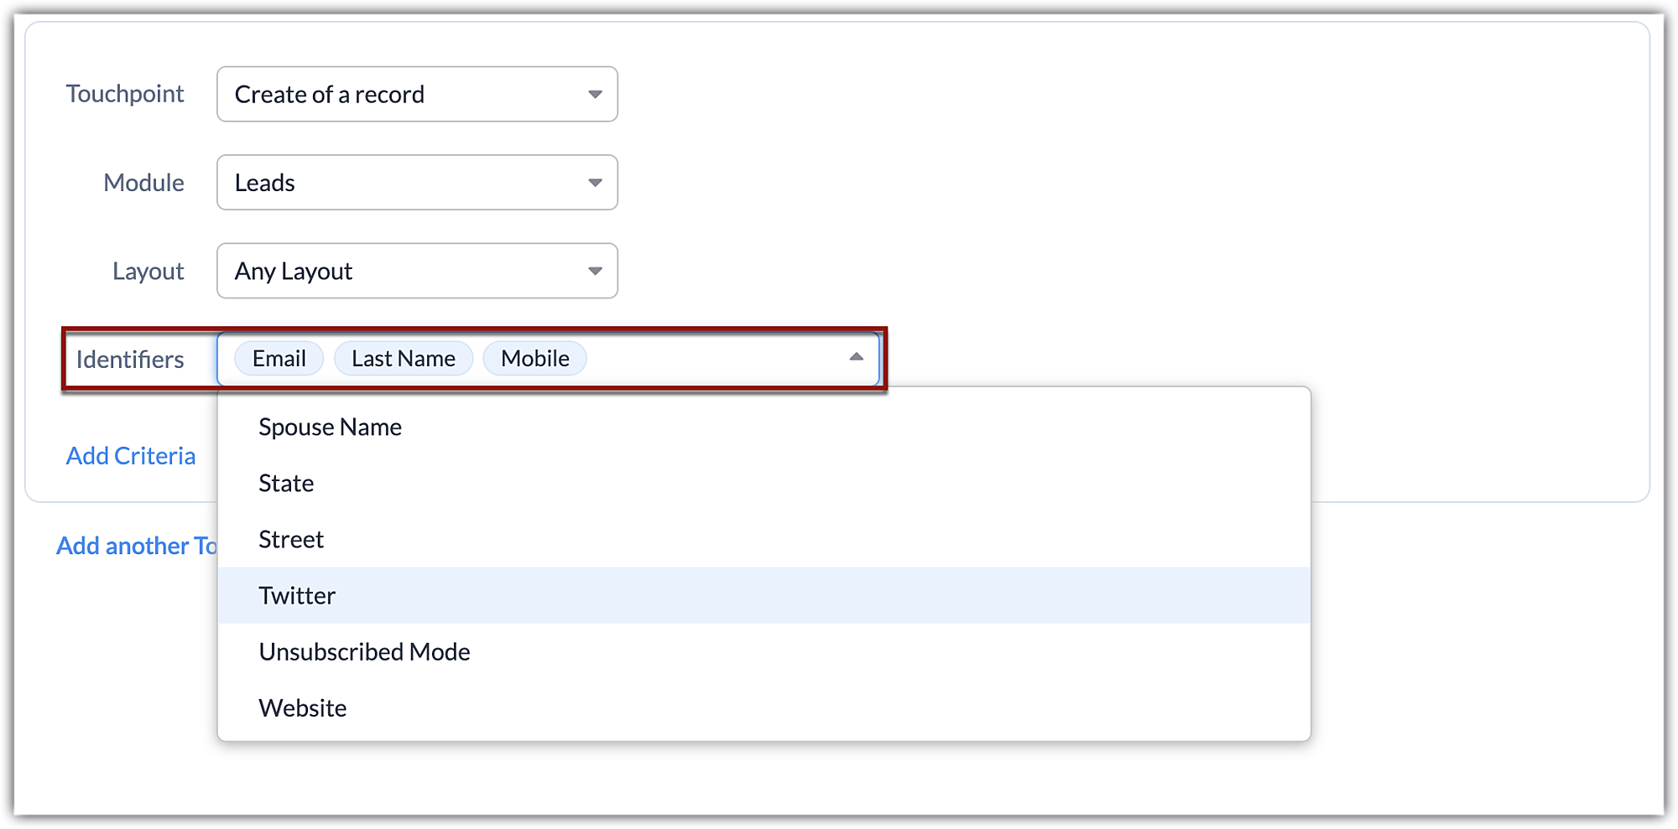Select State from identifiers list
The image size is (1678, 829).
[763, 484]
